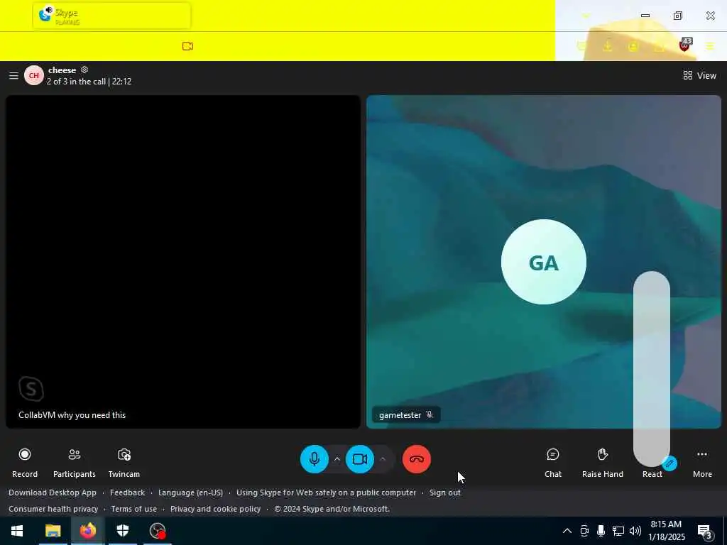Raise Hand in the call
The width and height of the screenshot is (727, 545).
coord(602,463)
